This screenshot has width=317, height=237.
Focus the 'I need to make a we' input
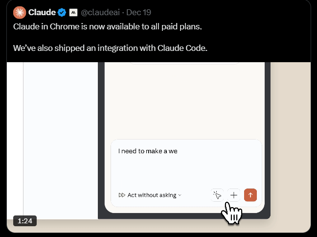186,162
